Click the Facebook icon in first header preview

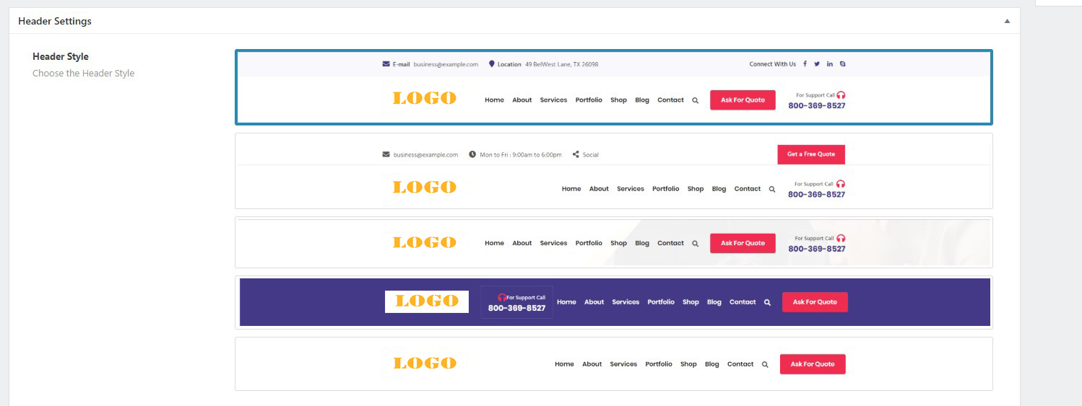click(x=805, y=64)
